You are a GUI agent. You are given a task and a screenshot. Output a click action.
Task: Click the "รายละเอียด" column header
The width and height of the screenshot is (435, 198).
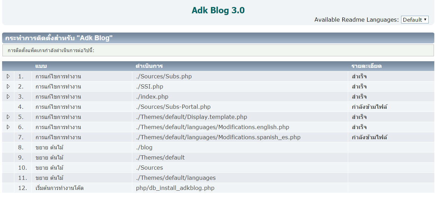[x=366, y=66]
